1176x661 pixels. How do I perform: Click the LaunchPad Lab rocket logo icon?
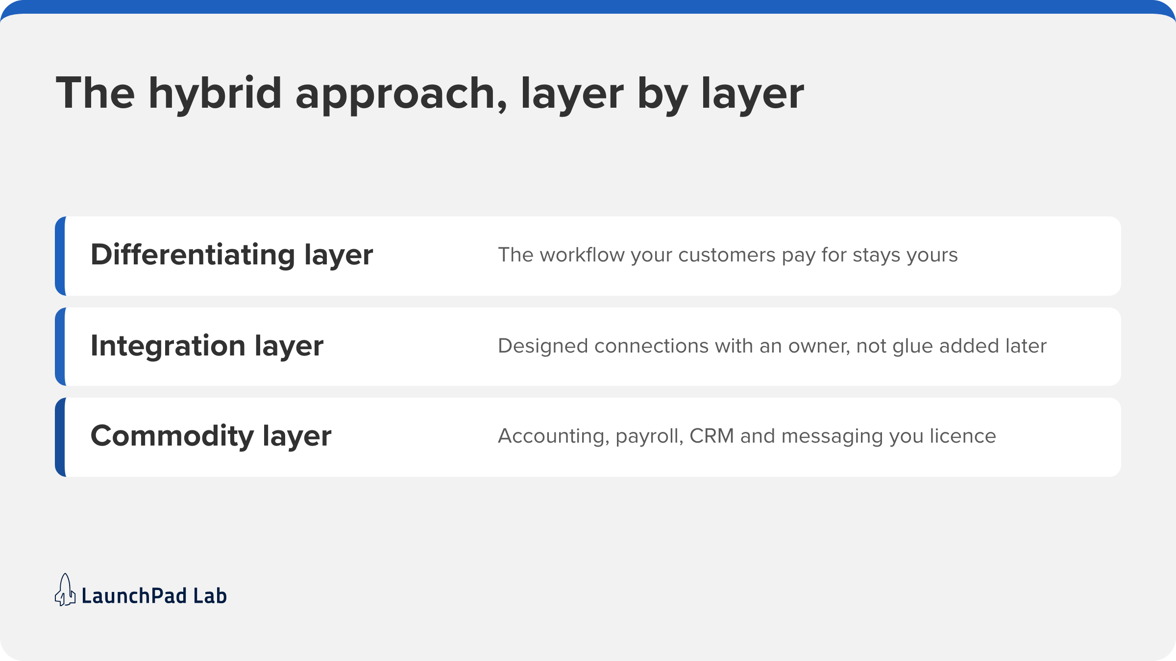(x=65, y=590)
